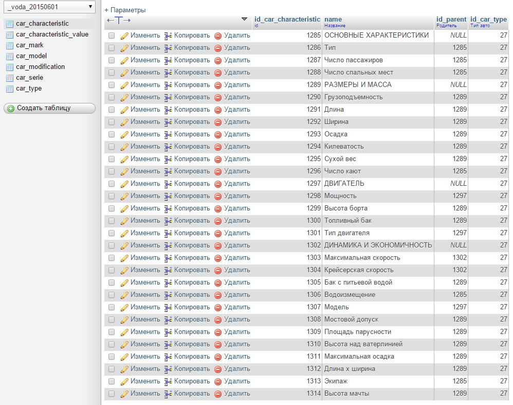
Task: Click the pencil icon in row 1304
Action: pyautogui.click(x=124, y=270)
